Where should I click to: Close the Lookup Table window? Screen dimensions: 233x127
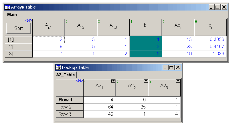(x=178, y=67)
